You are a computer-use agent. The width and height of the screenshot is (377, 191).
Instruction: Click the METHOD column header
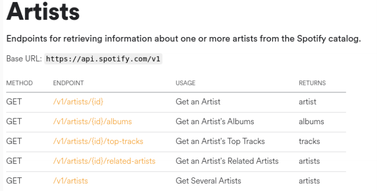point(19,83)
